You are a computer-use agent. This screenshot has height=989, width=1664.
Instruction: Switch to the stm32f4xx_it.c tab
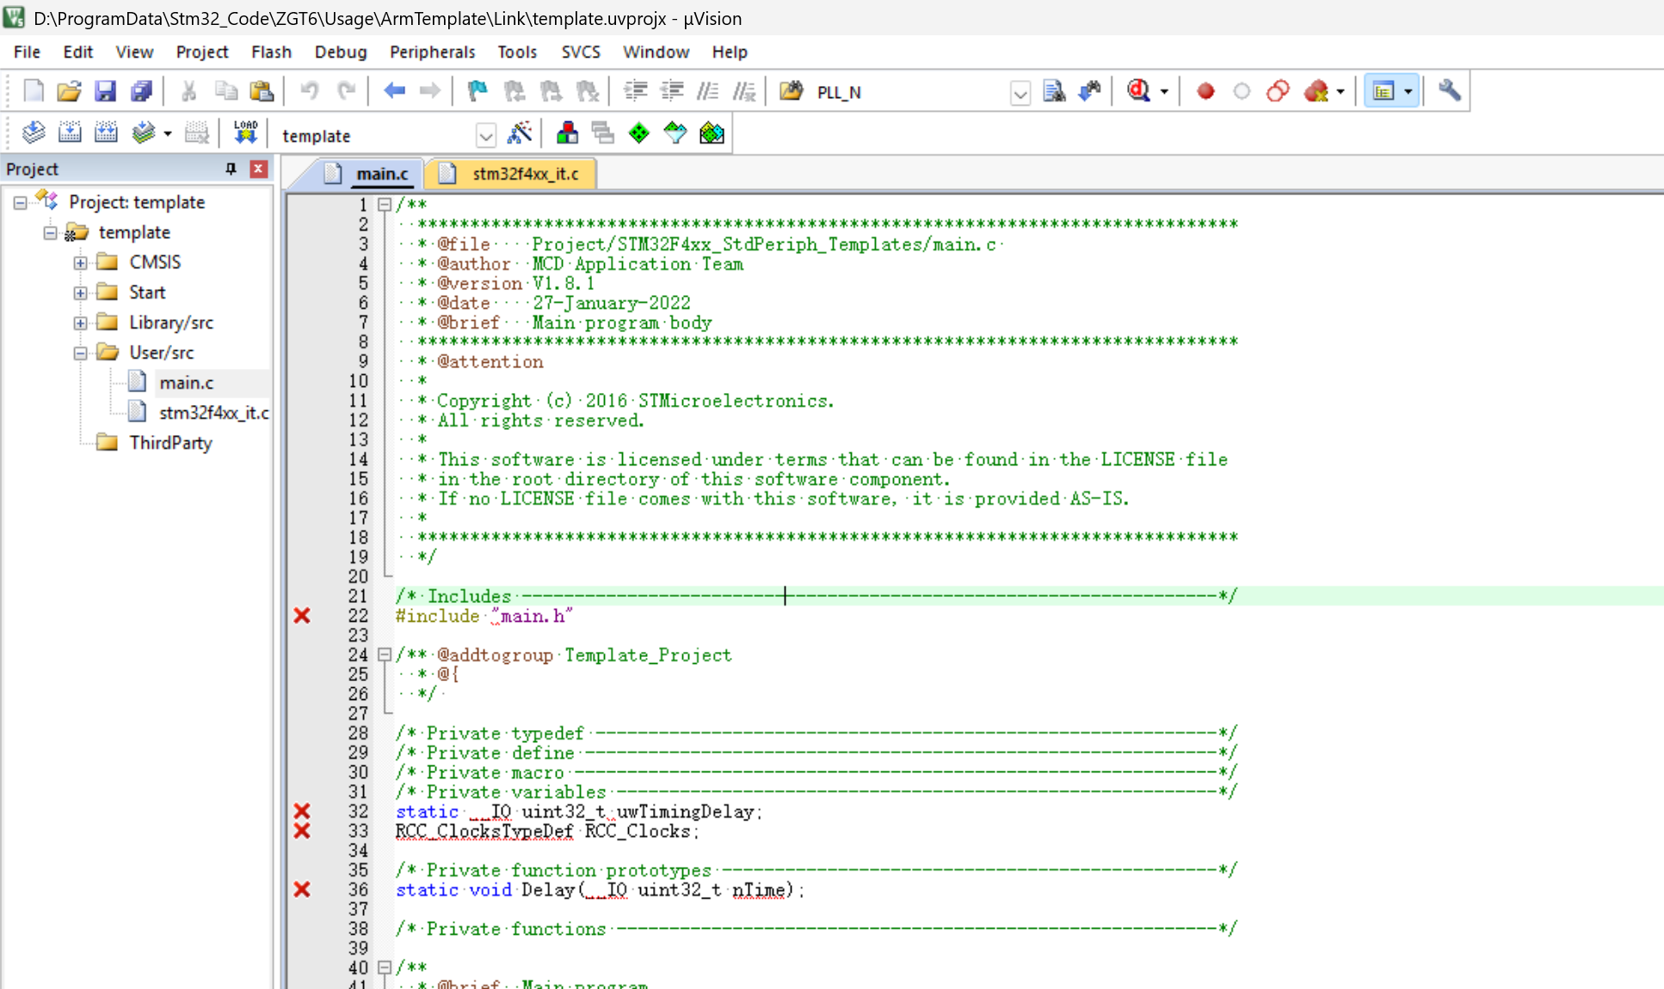click(x=513, y=174)
